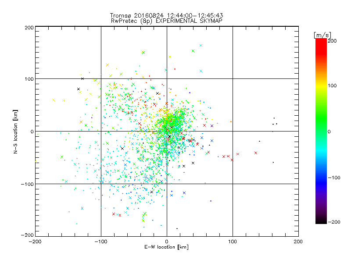The image size is (351, 263).
Task: Click the y-axis tick label '0'
Action: 32,132
